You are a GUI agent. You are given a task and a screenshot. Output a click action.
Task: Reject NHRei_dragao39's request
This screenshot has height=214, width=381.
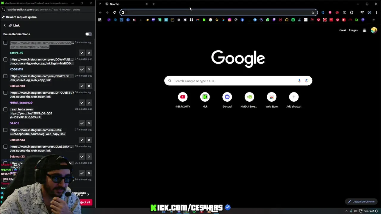tap(89, 103)
